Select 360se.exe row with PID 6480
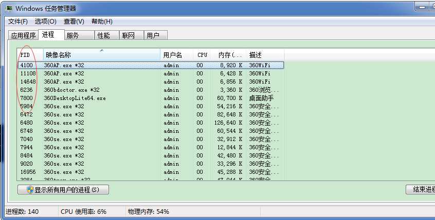The height and width of the screenshot is (220, 435). tap(151, 123)
